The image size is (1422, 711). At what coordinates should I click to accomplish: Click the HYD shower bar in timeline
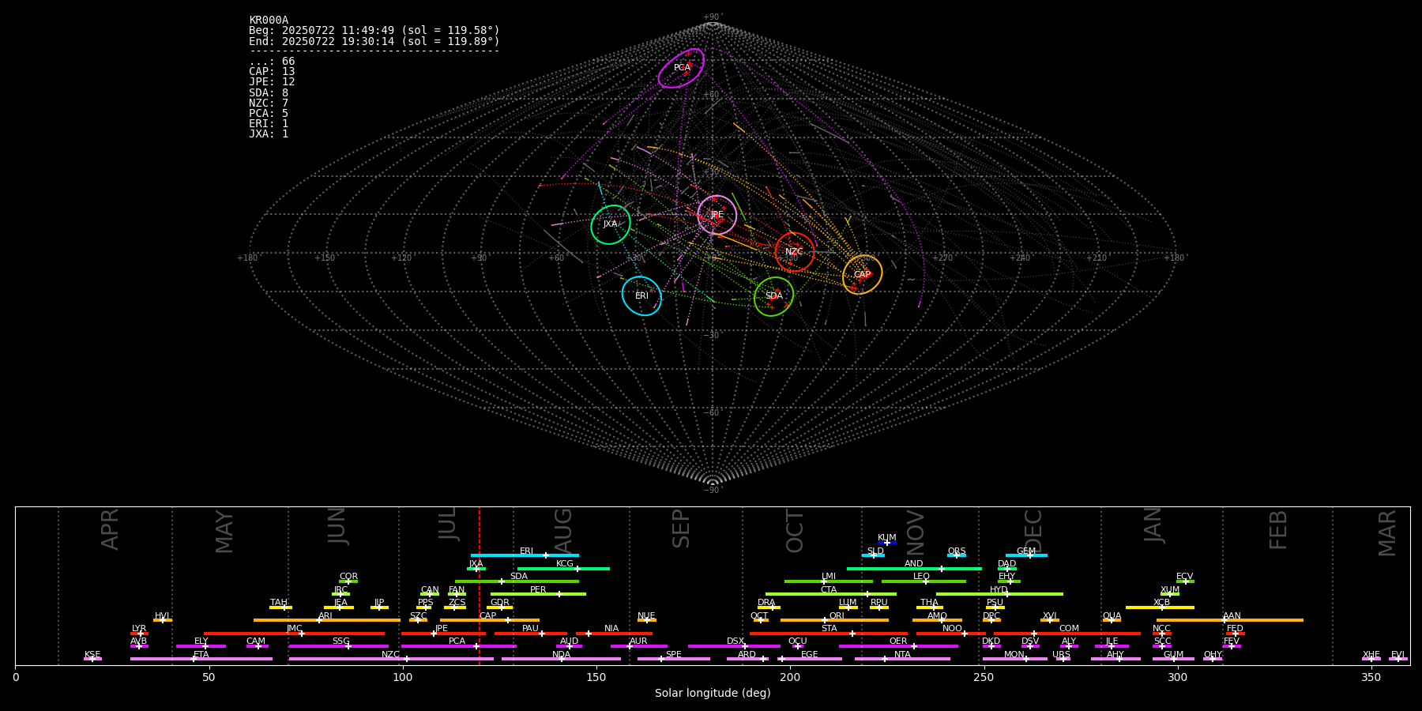[x=999, y=594]
